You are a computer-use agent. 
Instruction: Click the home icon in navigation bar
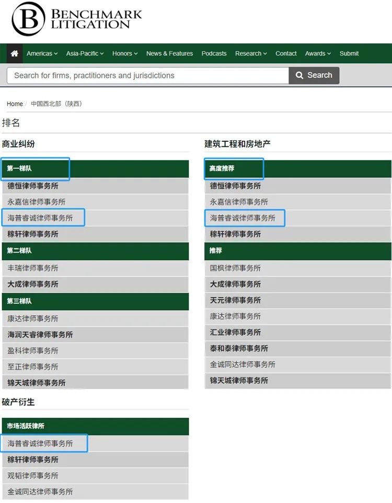tap(15, 53)
